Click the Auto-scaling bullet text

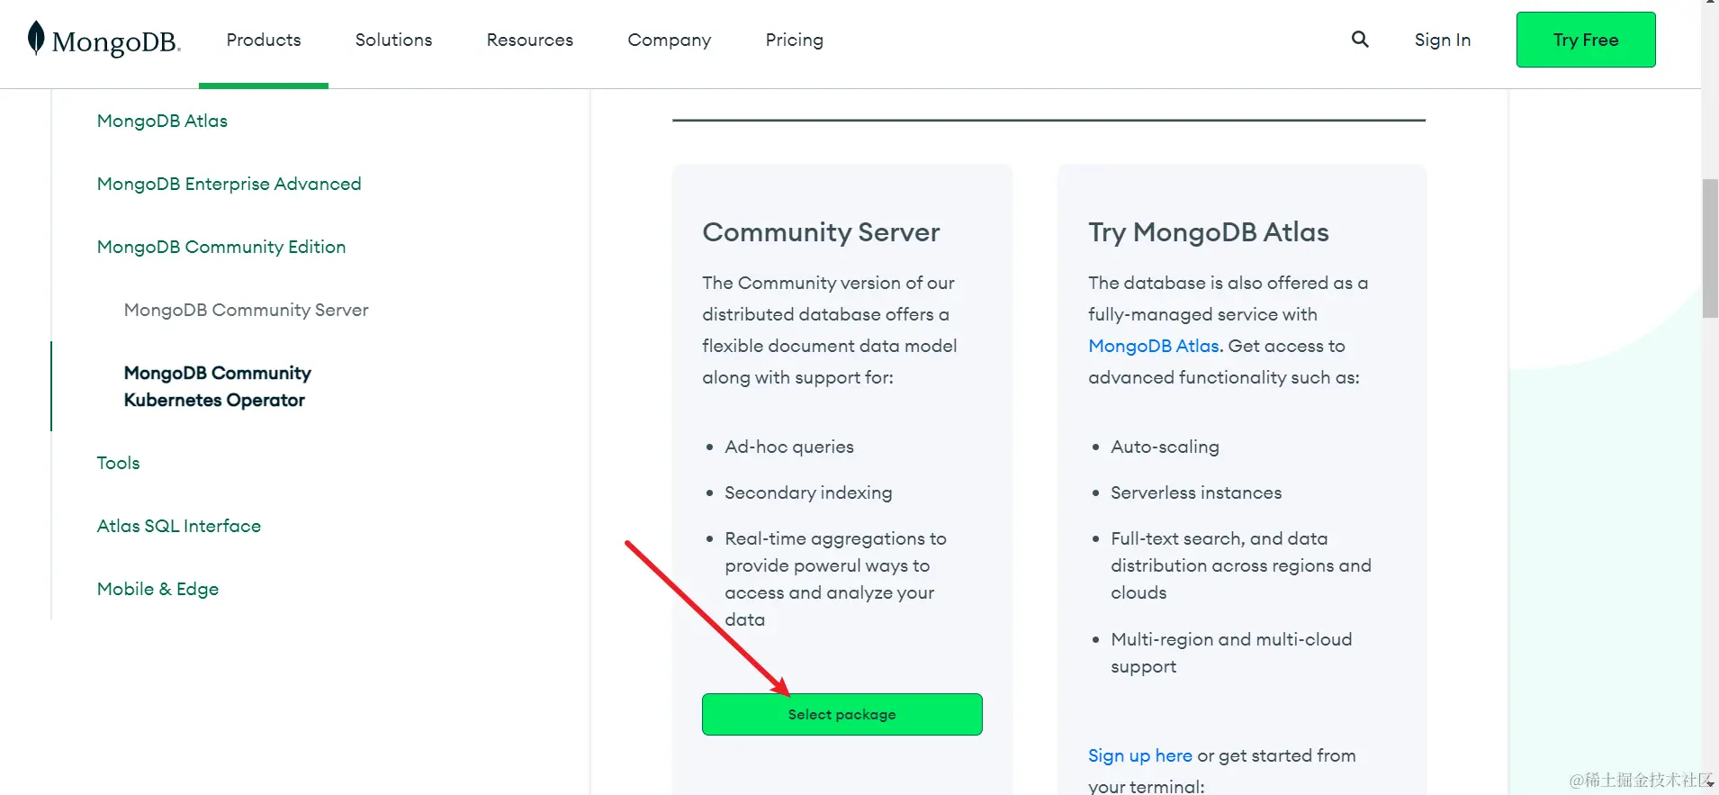pyautogui.click(x=1165, y=447)
